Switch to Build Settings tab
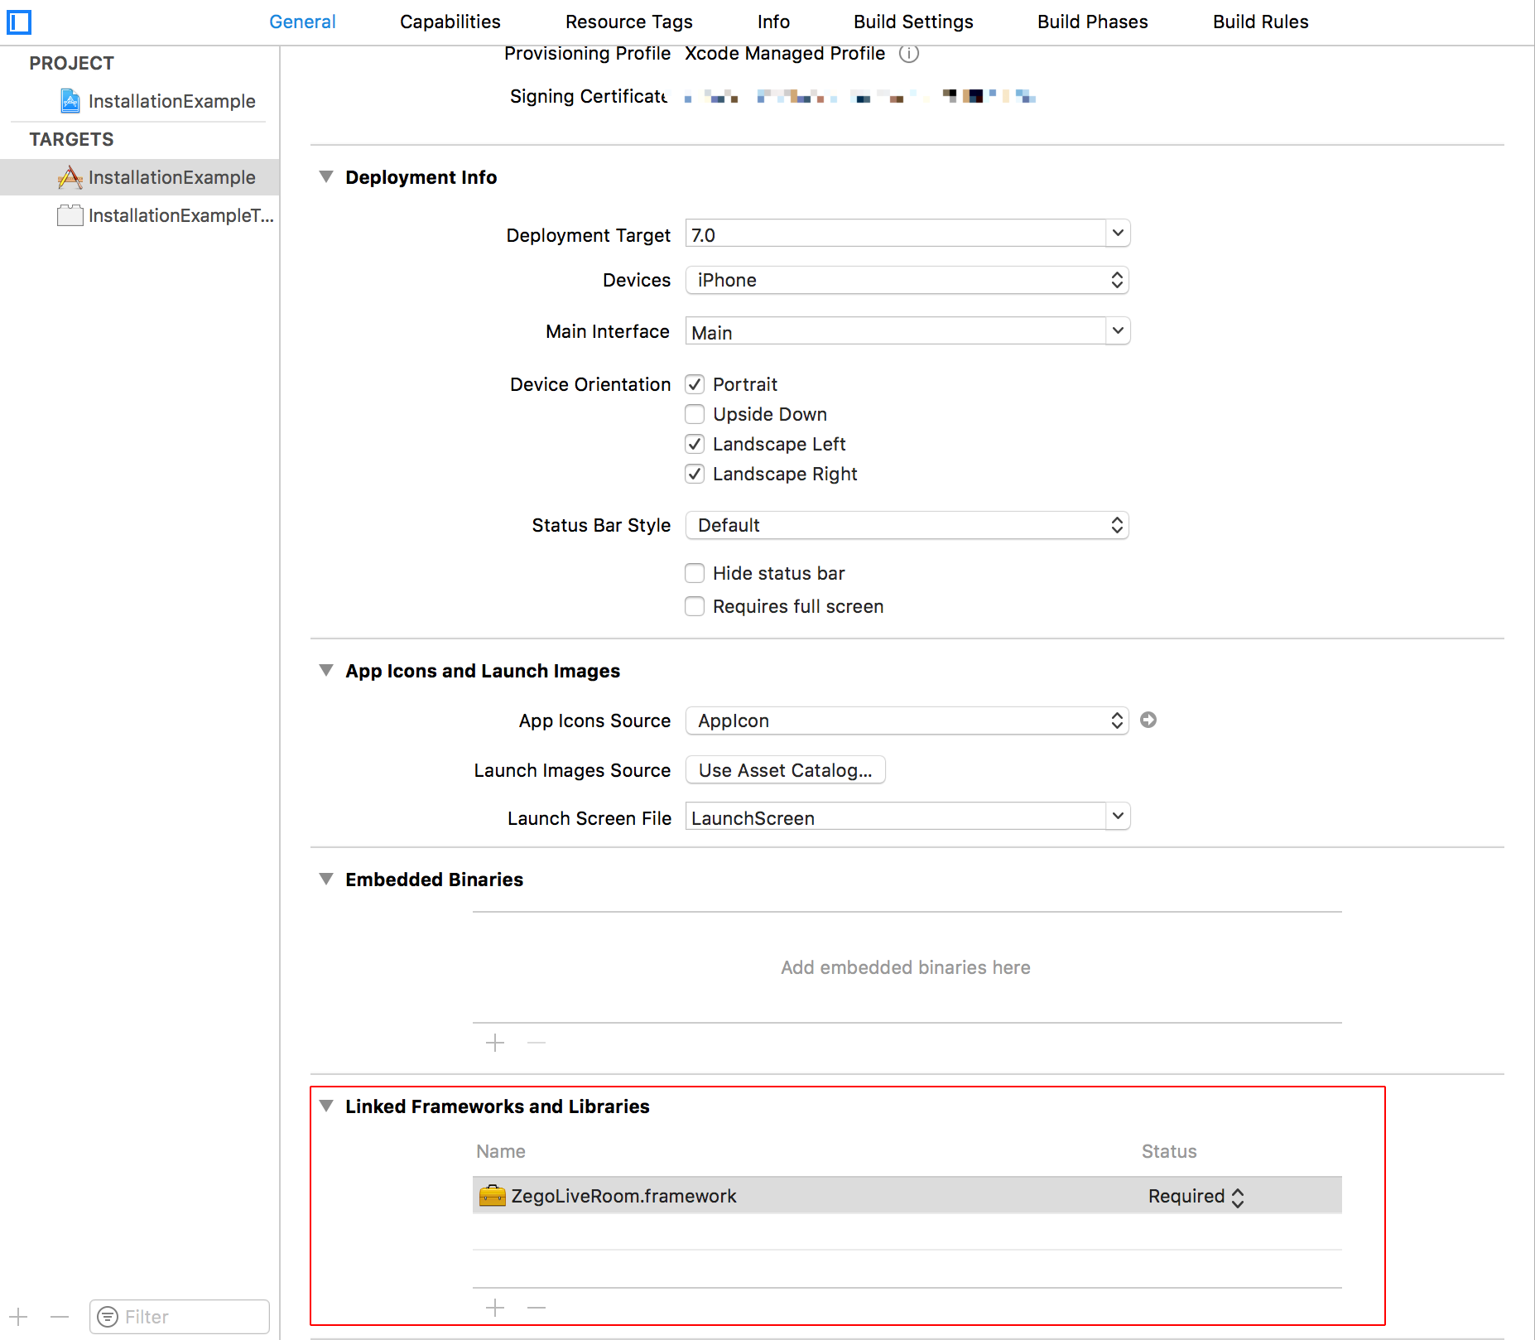The image size is (1535, 1340). pos(913,22)
